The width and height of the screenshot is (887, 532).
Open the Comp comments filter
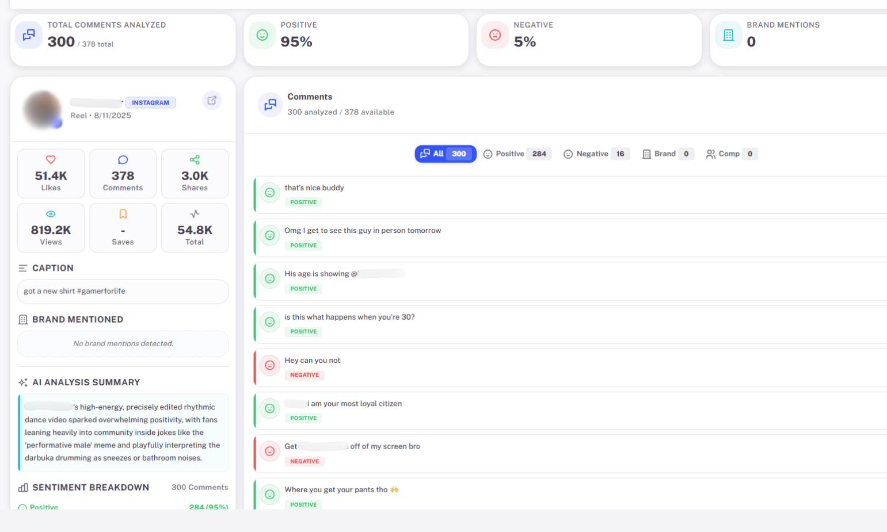[731, 154]
